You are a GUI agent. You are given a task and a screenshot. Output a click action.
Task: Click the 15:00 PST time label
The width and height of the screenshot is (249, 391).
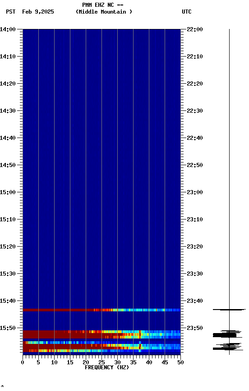[x=8, y=192]
